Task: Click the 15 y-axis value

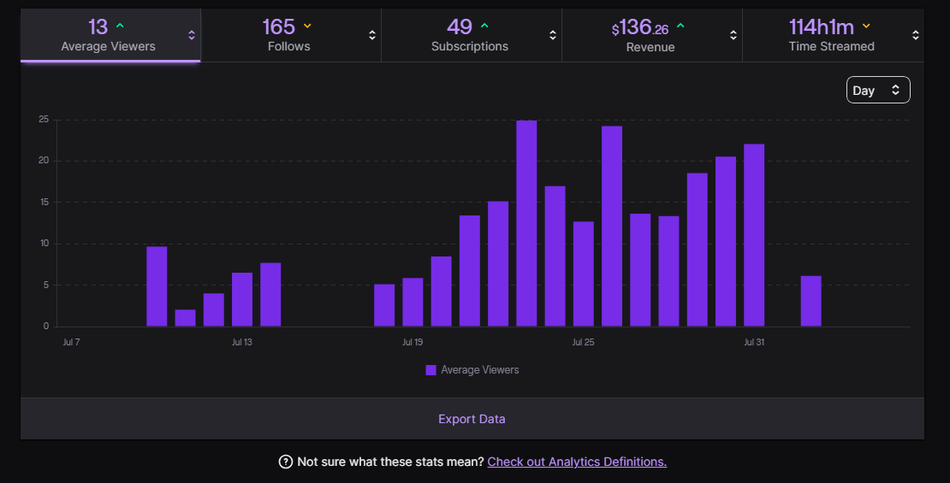Action: point(45,202)
